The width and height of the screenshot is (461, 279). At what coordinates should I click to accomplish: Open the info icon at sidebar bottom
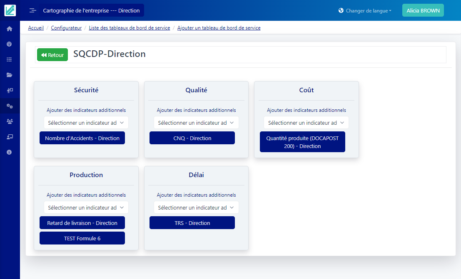[x=9, y=152]
